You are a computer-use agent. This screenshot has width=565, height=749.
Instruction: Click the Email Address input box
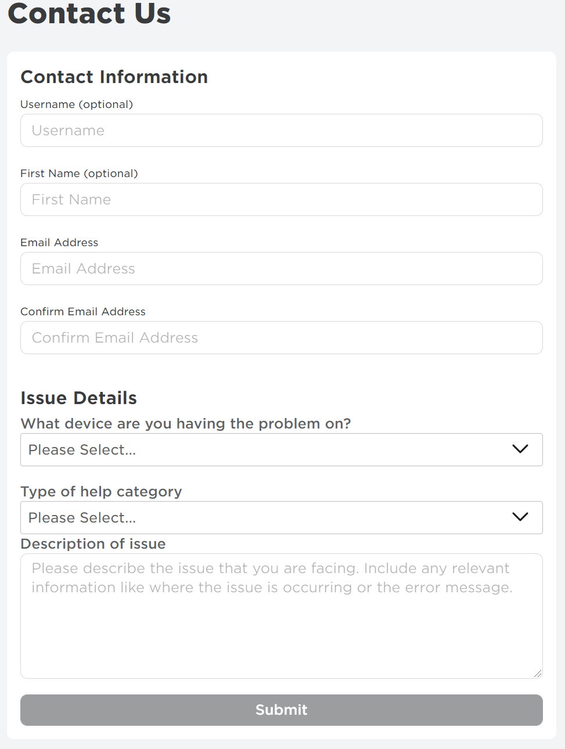(281, 269)
